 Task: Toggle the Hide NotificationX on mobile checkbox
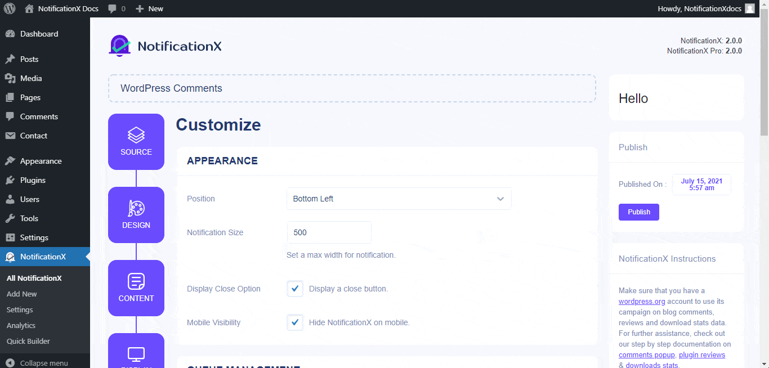[x=295, y=322]
